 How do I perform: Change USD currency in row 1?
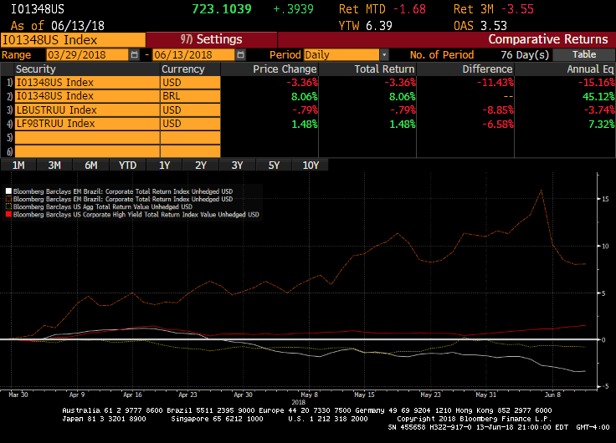191,83
